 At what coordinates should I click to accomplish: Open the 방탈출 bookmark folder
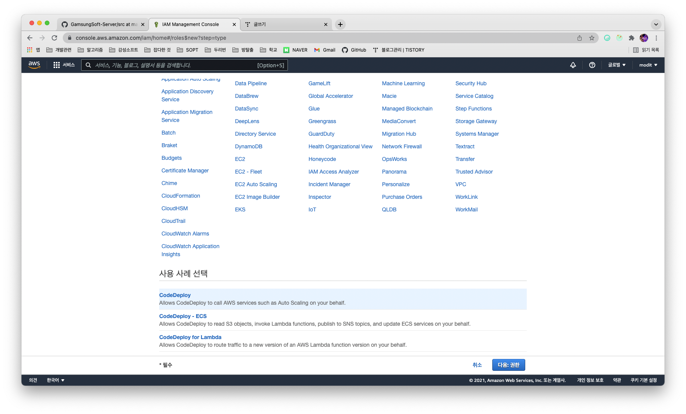tap(243, 50)
